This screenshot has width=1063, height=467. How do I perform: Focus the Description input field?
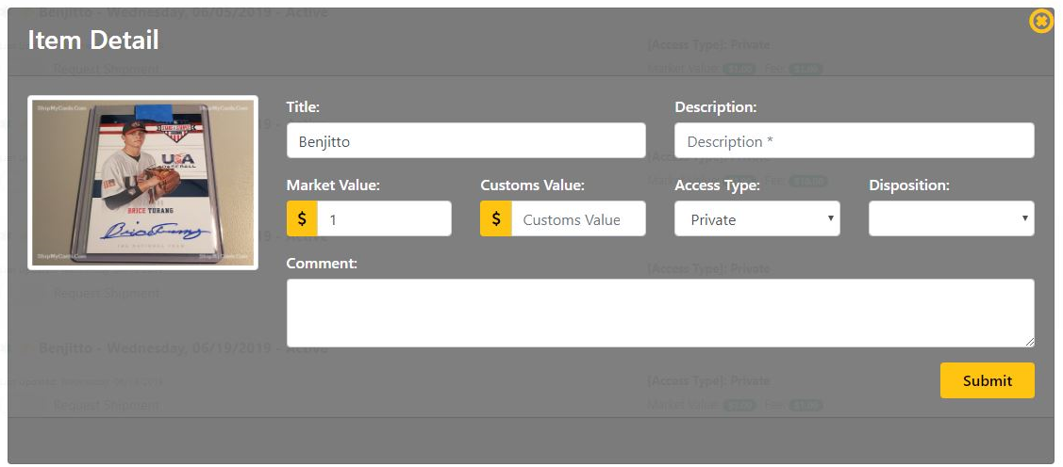[x=855, y=141]
